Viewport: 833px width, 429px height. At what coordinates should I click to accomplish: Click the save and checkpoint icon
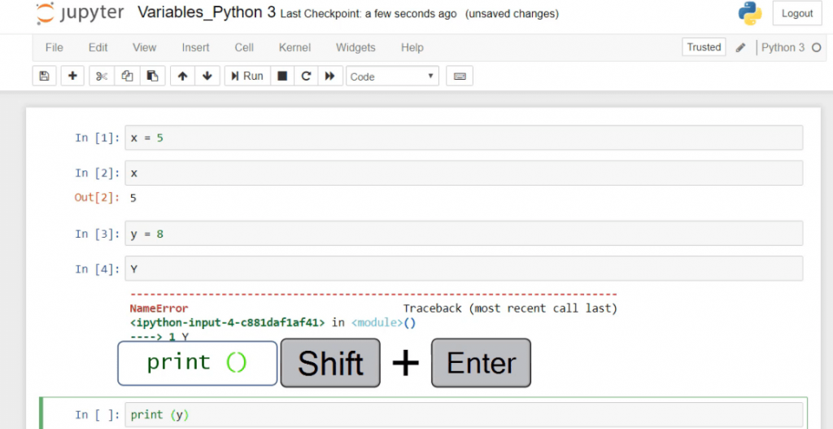click(44, 76)
